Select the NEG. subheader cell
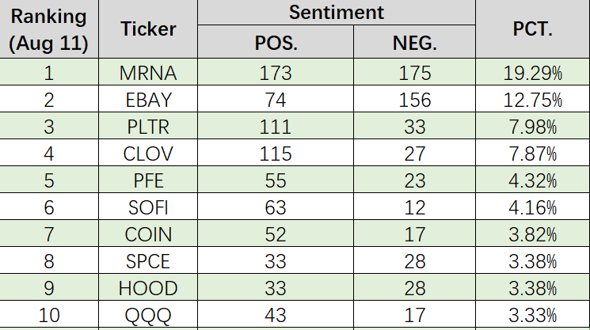The width and height of the screenshot is (590, 330). pyautogui.click(x=415, y=42)
